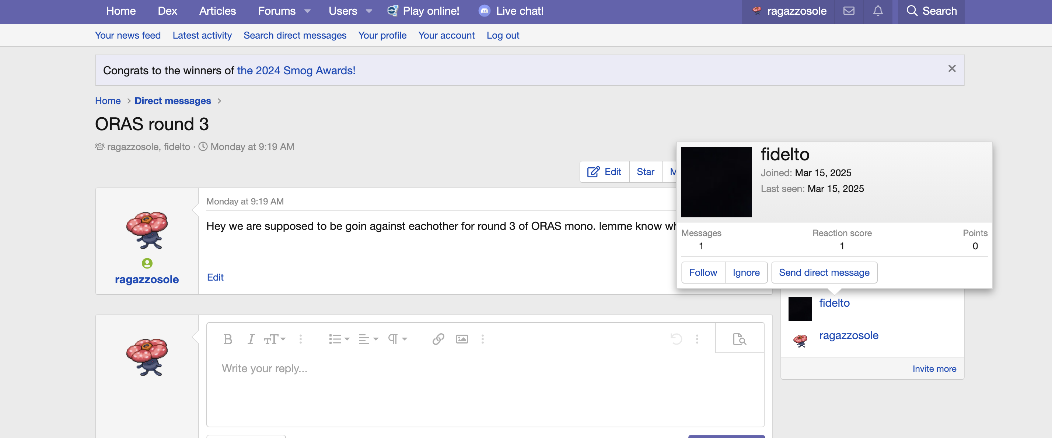This screenshot has height=438, width=1052.
Task: Click the ragazzosole username under the post avatar
Action: 147,279
